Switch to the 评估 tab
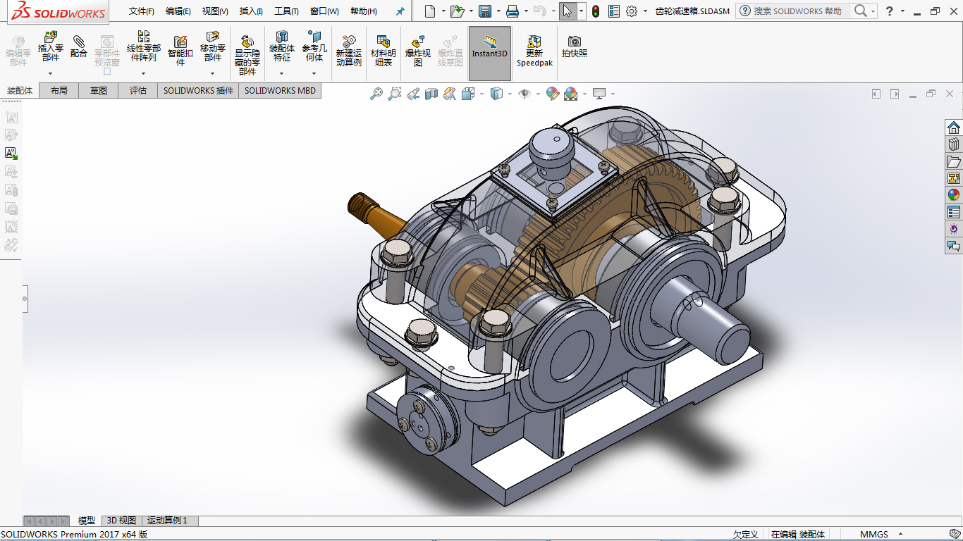The height and width of the screenshot is (541, 963). coord(137,90)
